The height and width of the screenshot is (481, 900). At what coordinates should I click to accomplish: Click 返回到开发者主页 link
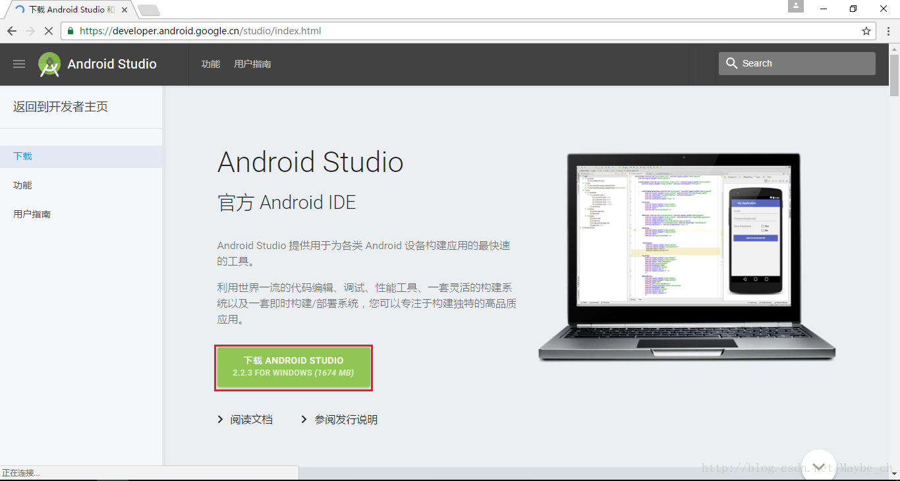tap(61, 107)
